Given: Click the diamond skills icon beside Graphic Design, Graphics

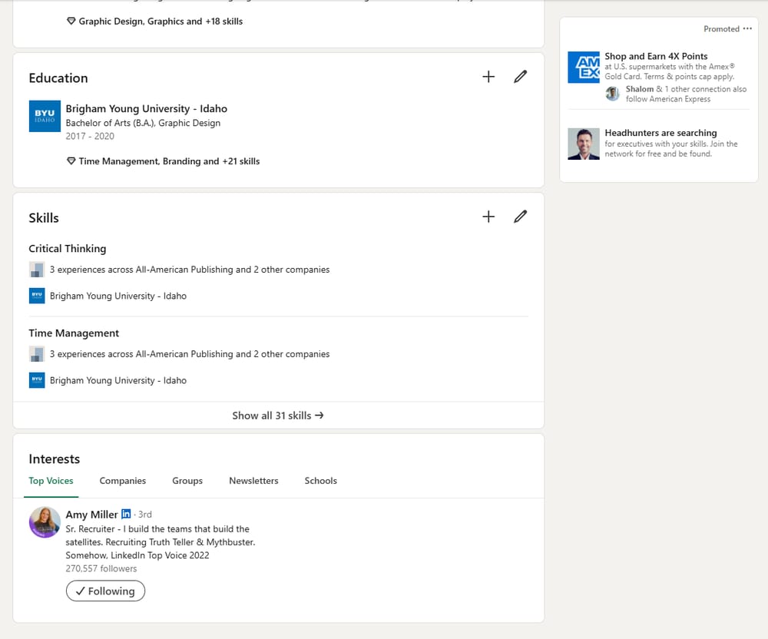Looking at the screenshot, I should click(x=71, y=21).
